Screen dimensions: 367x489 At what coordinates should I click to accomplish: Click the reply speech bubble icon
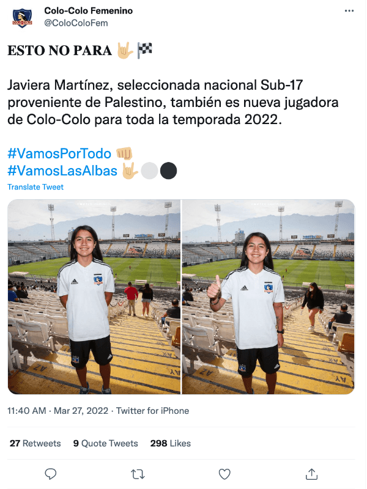click(51, 474)
